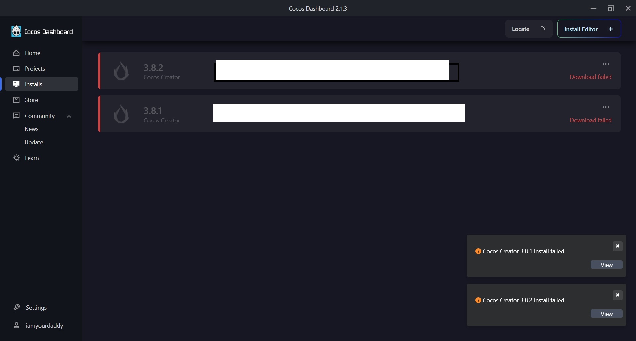Click the 3.8.1 notification warning icon
636x341 pixels.
click(x=478, y=251)
